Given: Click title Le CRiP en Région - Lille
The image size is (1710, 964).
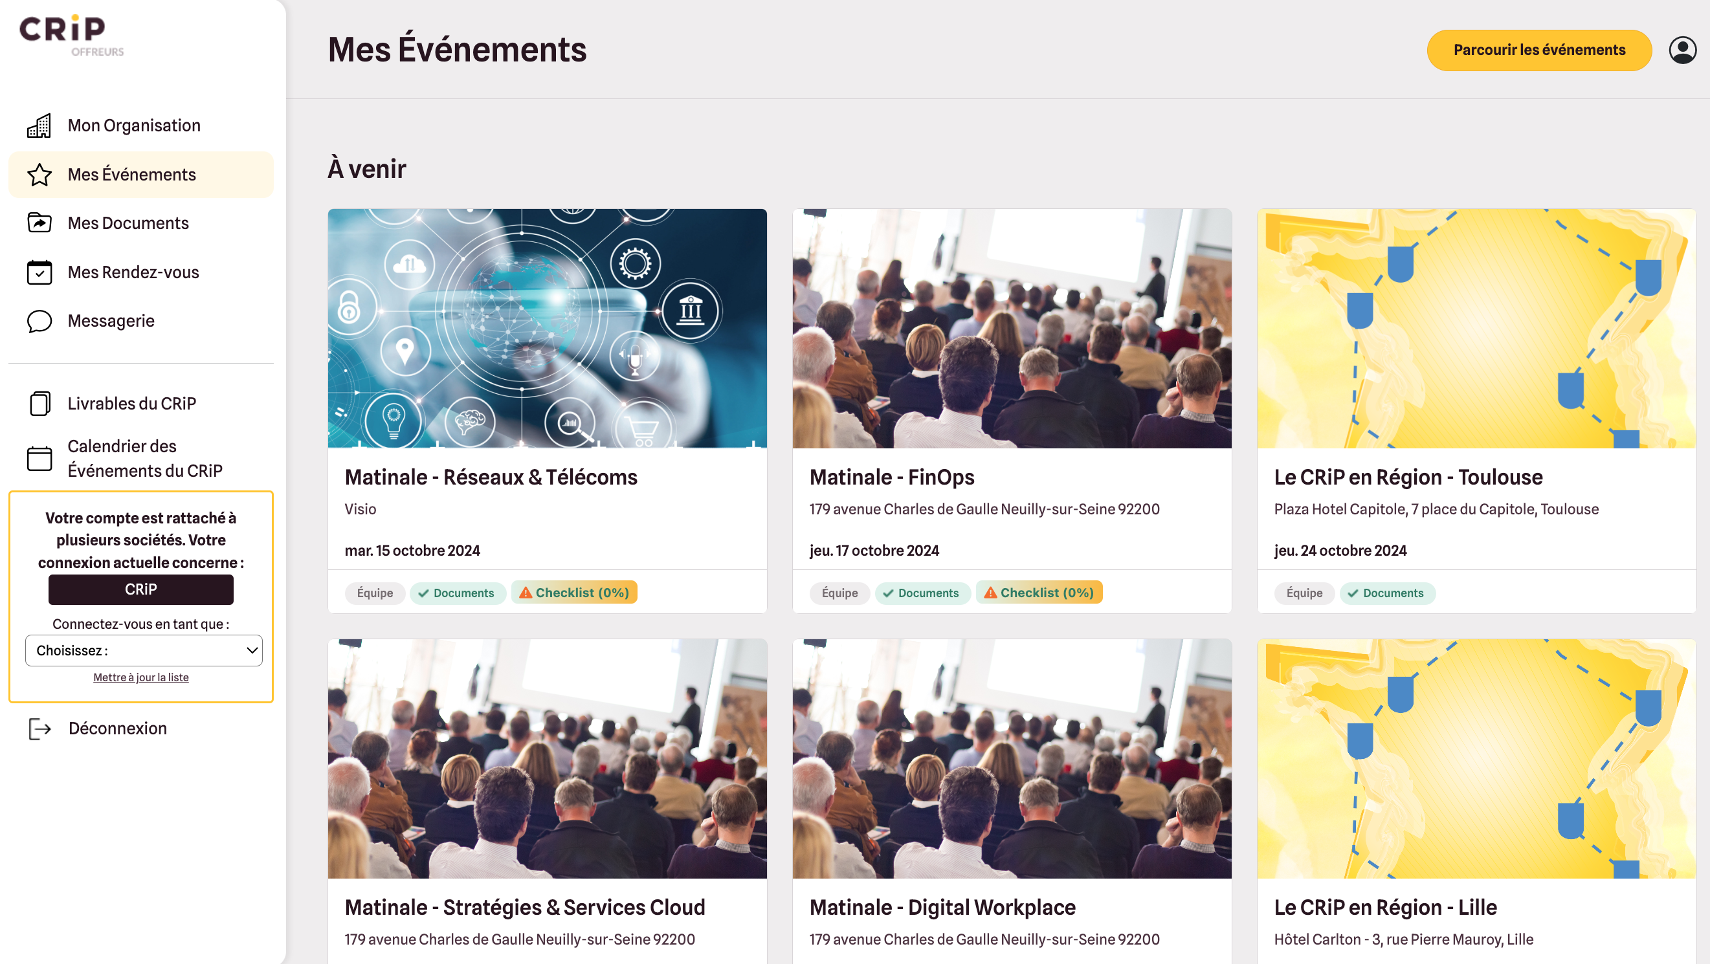Looking at the screenshot, I should coord(1385,907).
